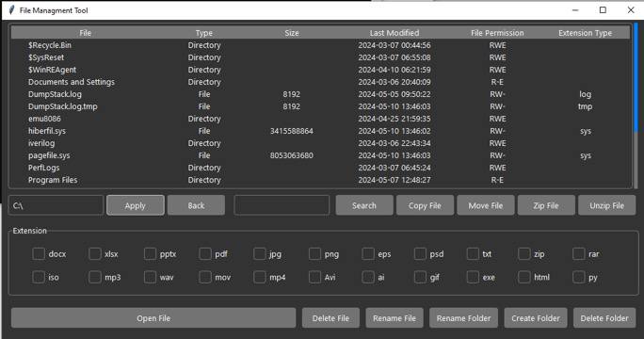Focus the path field showing C:\

(x=56, y=205)
